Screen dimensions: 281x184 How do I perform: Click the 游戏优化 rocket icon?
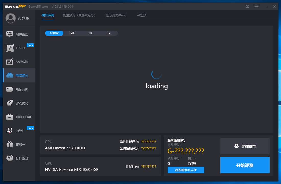click(x=10, y=103)
